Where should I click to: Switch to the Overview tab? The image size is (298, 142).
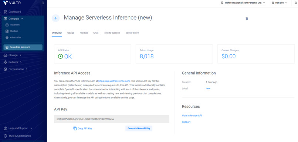tap(57, 33)
